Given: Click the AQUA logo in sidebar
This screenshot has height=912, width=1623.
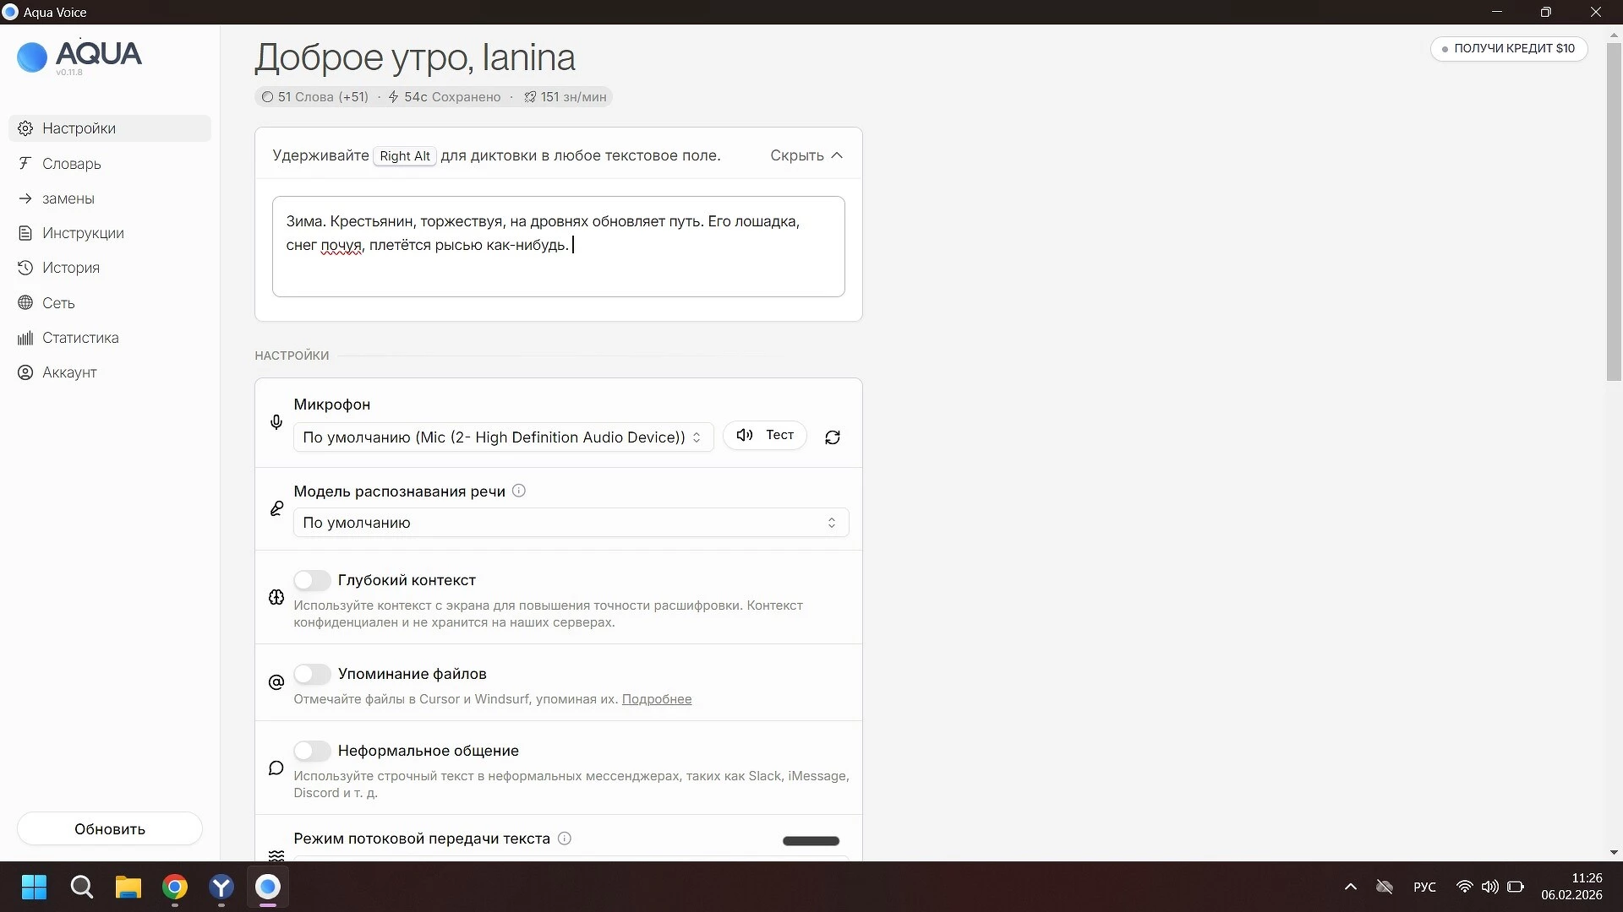Looking at the screenshot, I should pos(79,57).
